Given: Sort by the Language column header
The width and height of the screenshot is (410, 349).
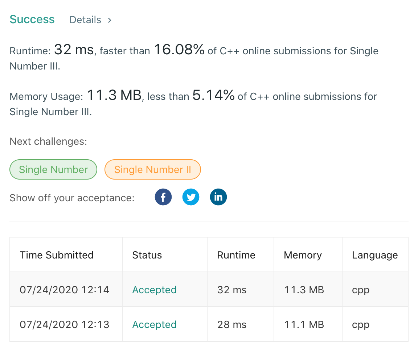Looking at the screenshot, I should click(x=375, y=255).
